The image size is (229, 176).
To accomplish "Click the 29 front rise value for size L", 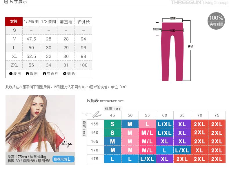I will click(x=66, y=48).
